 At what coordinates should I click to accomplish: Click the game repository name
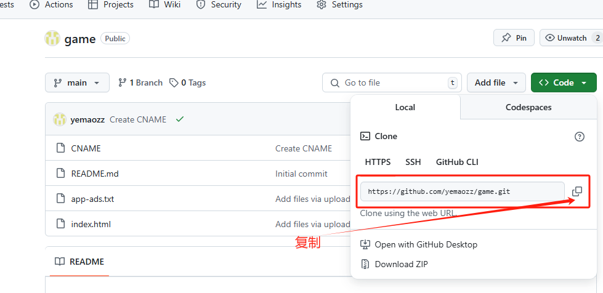pos(80,39)
